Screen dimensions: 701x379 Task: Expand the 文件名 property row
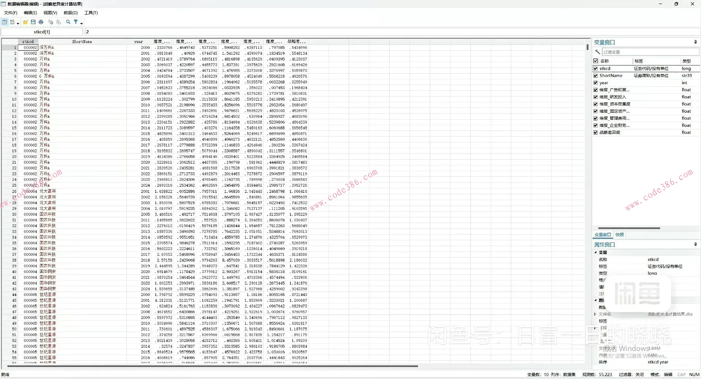(595, 314)
